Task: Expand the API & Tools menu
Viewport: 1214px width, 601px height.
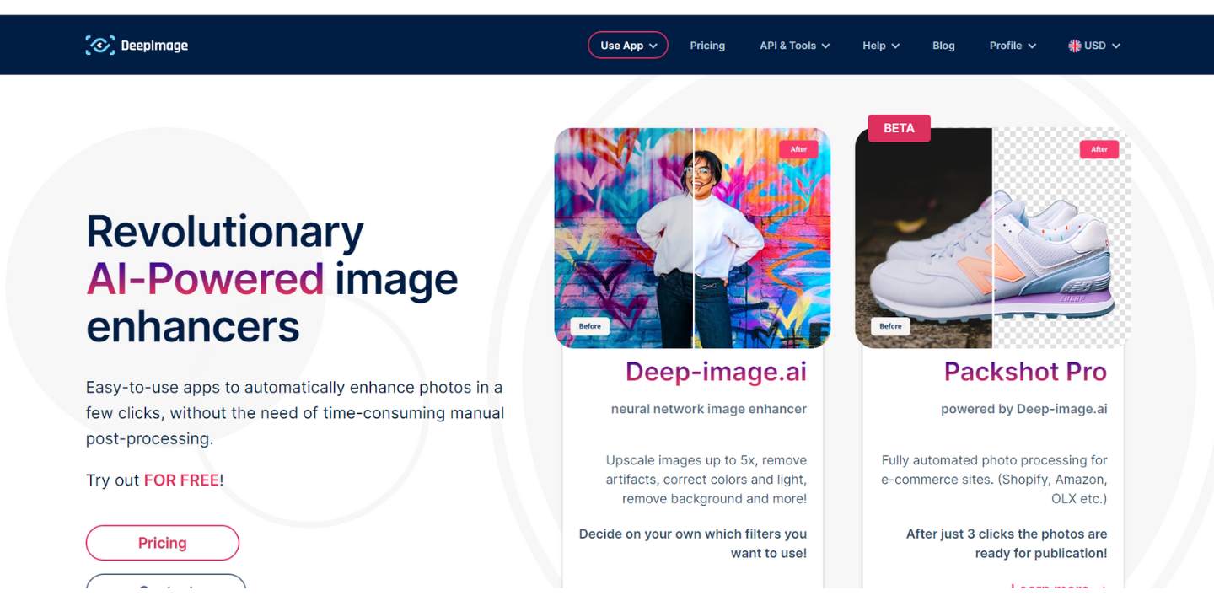Action: click(794, 46)
